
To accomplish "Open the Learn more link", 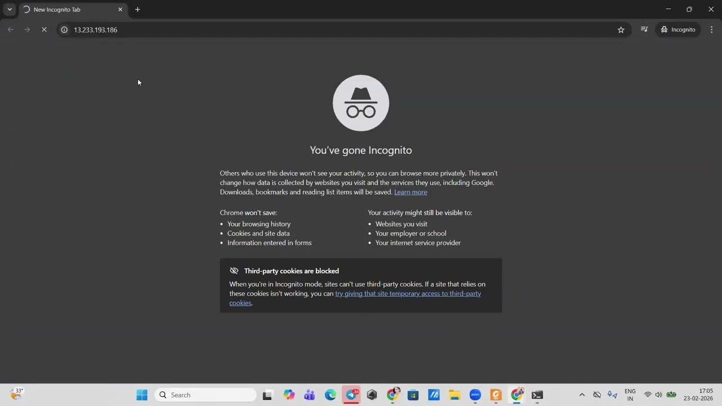I will (411, 192).
